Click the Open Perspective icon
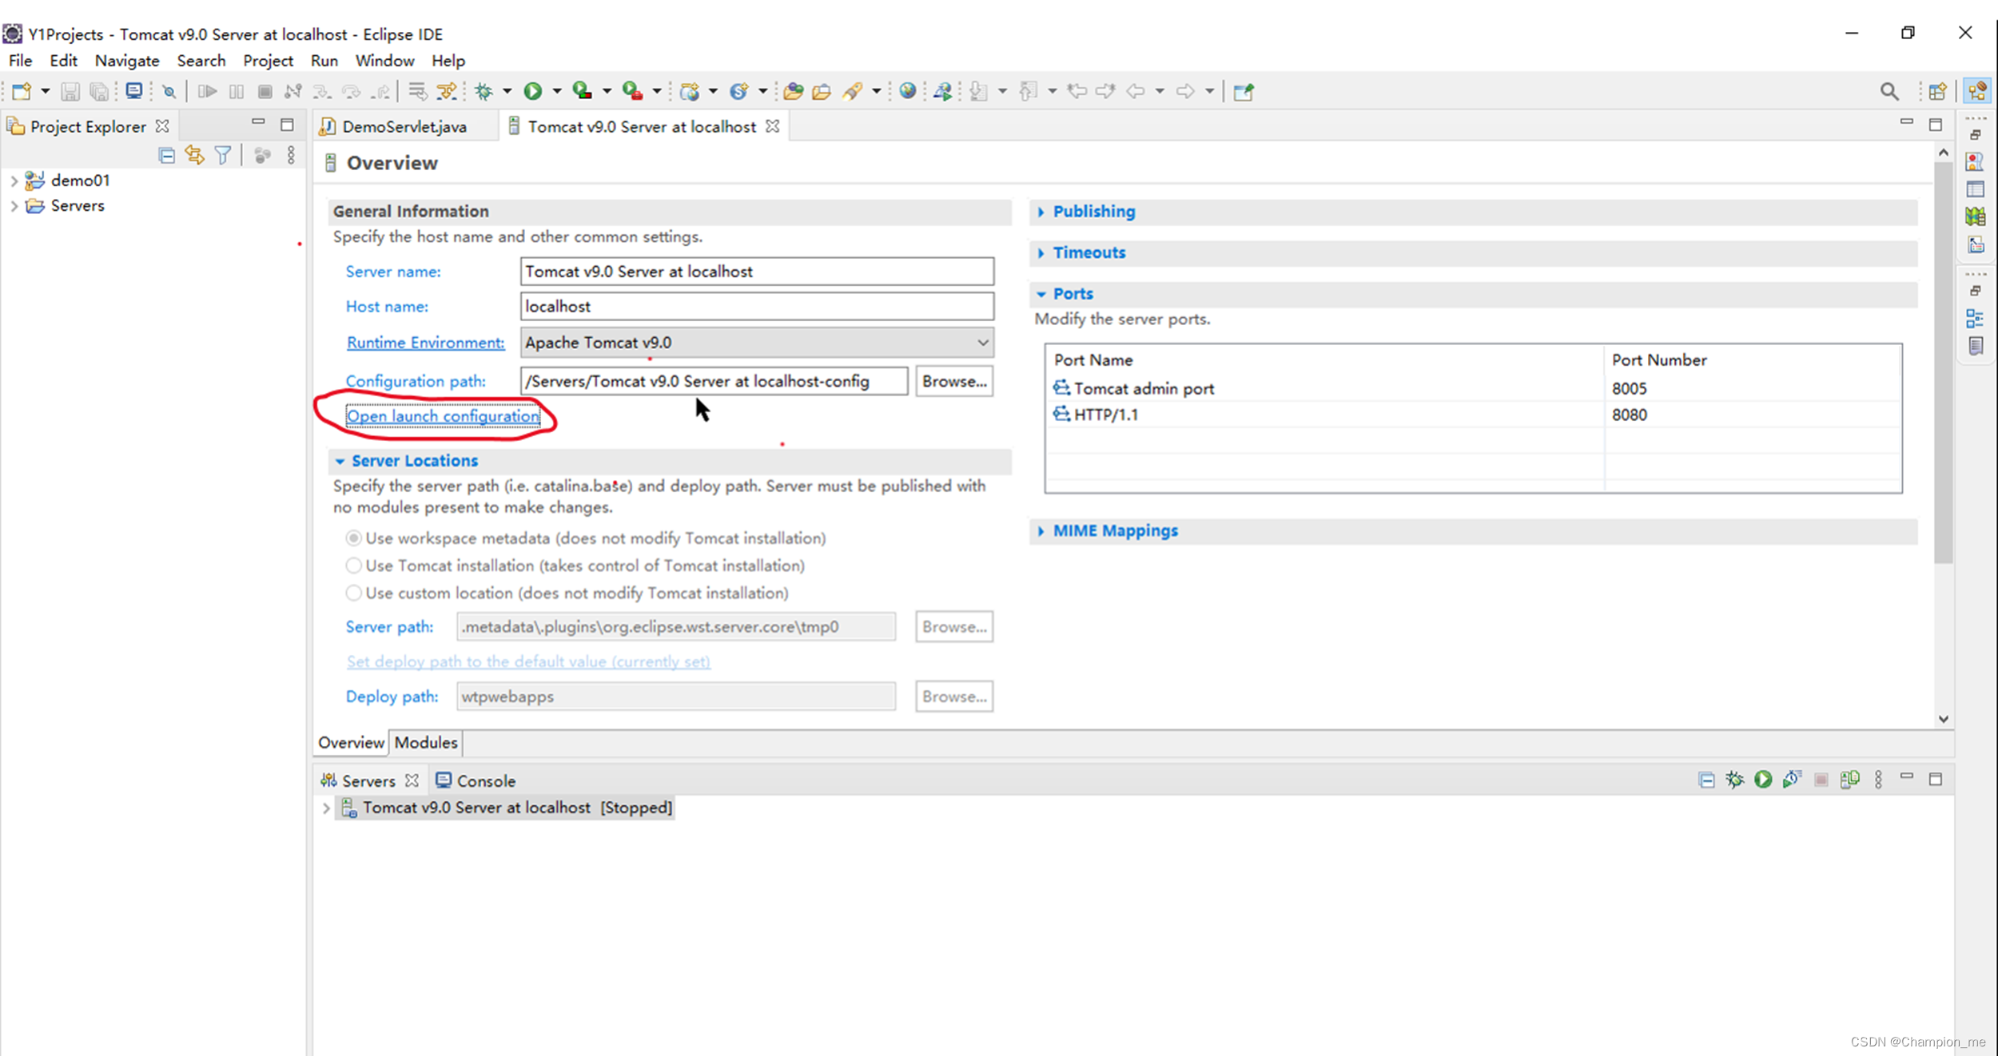The width and height of the screenshot is (1998, 1056). point(1937,92)
